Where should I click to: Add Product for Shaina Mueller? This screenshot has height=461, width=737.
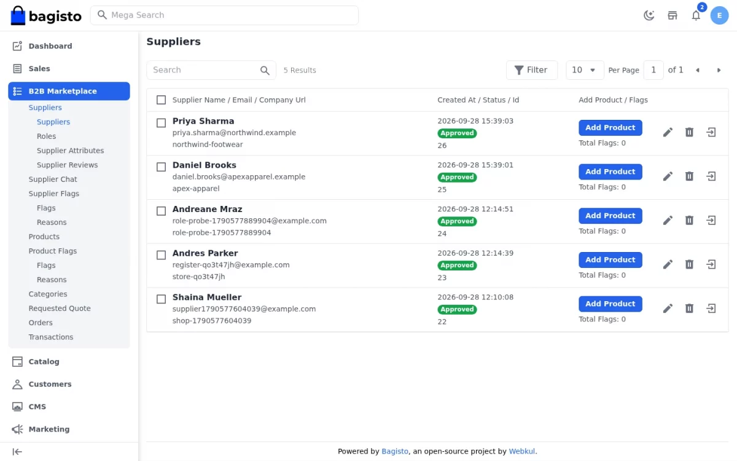point(610,304)
